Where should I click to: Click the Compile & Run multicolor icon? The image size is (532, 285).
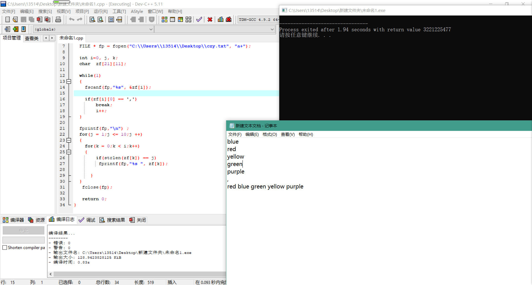point(180,19)
